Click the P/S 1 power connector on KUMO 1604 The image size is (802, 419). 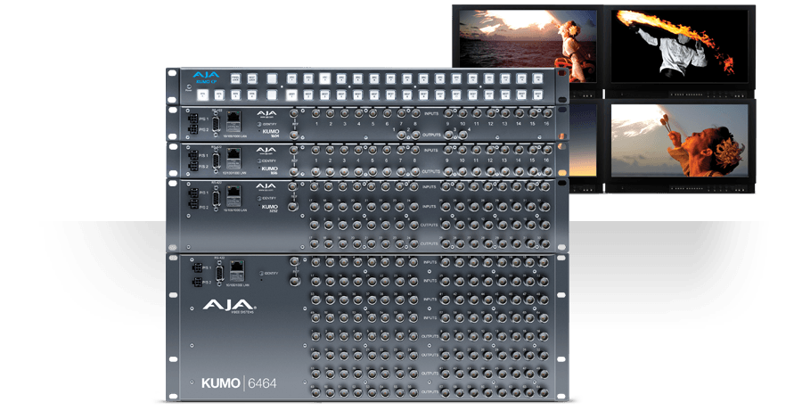tap(192, 119)
